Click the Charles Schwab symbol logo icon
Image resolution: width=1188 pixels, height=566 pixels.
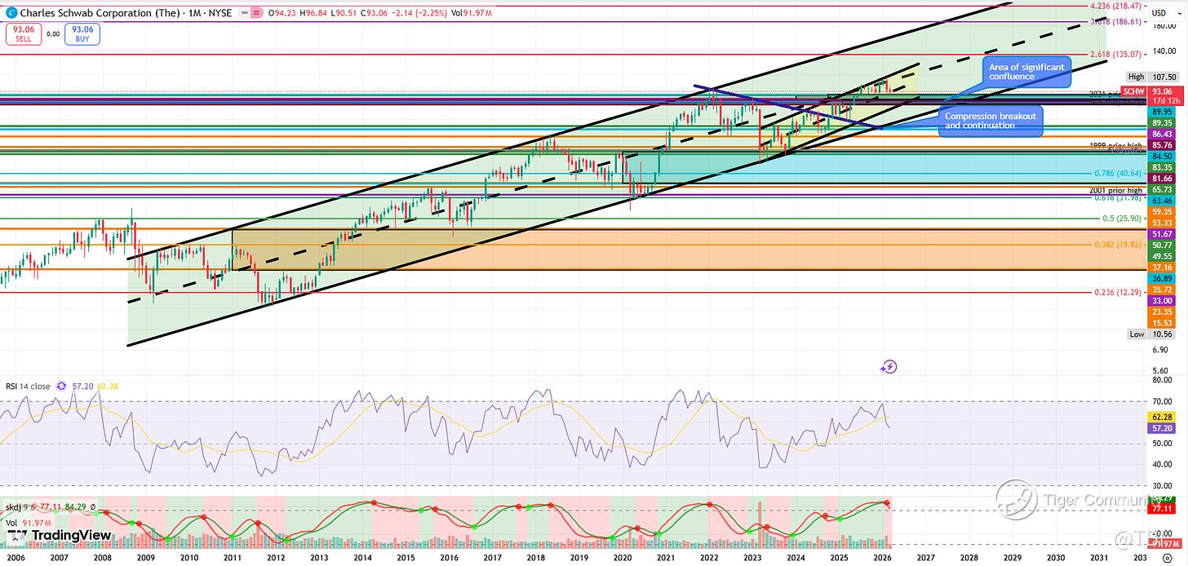click(x=11, y=13)
